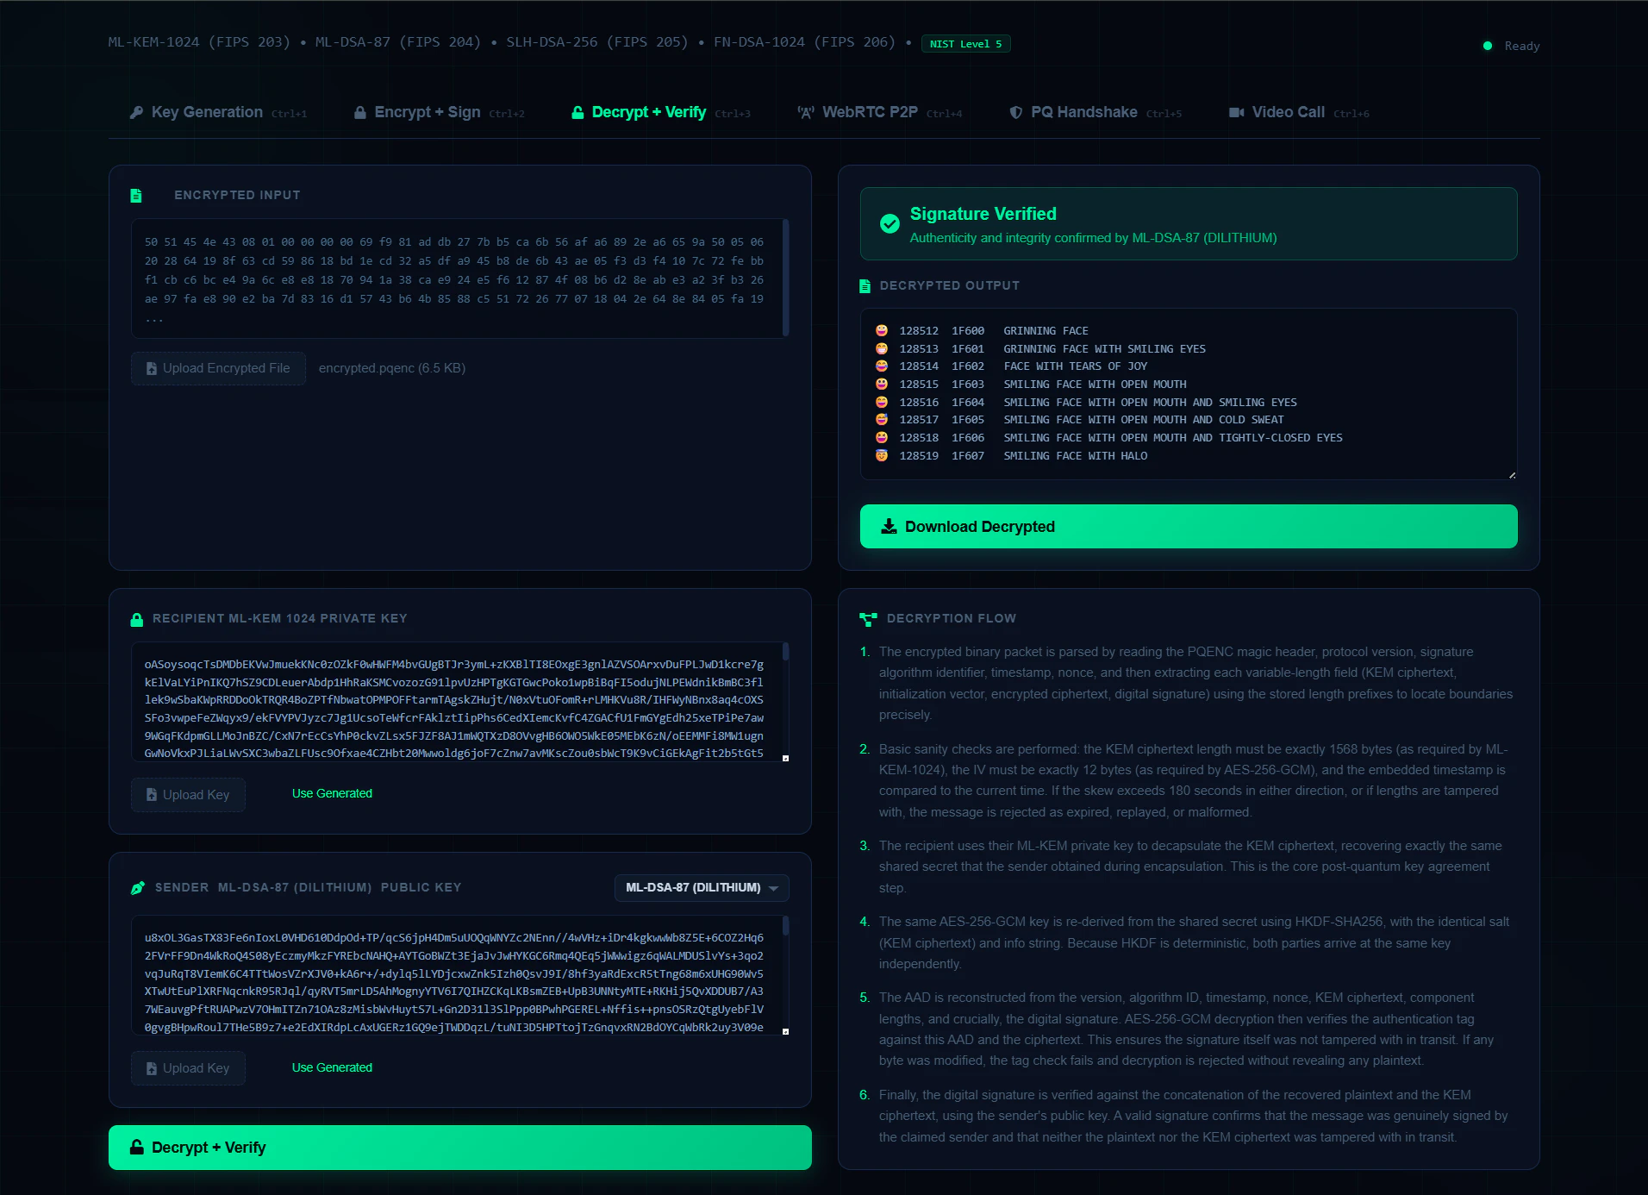Click the pen icon beside Sender public key

coord(138,888)
